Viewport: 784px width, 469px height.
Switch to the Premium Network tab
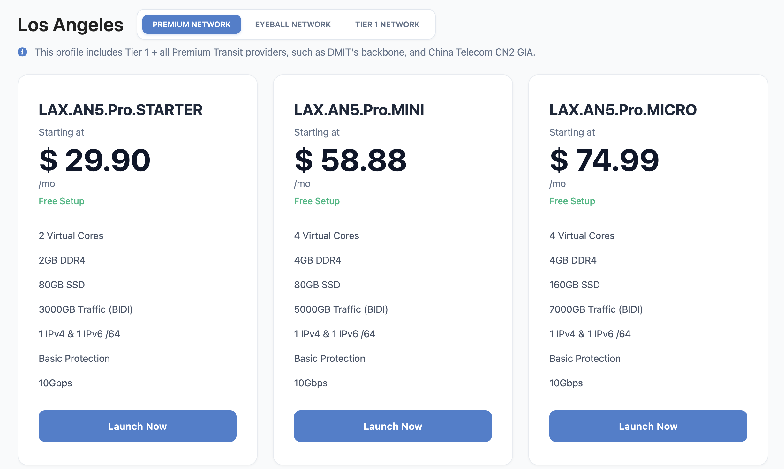(192, 25)
